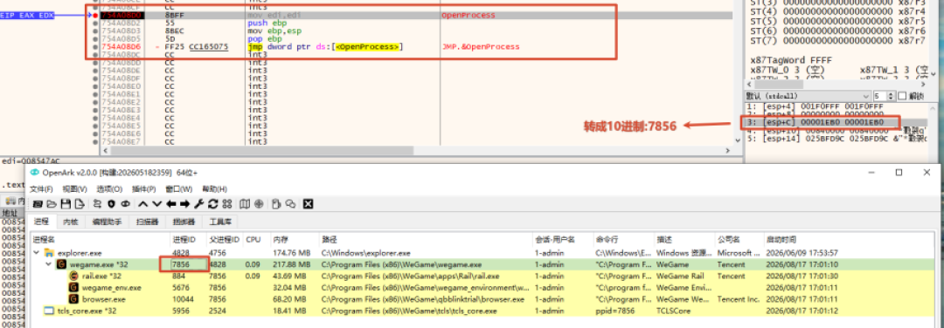This screenshot has width=944, height=328.
Task: Click the wegame.exe process icon
Action: (61, 264)
